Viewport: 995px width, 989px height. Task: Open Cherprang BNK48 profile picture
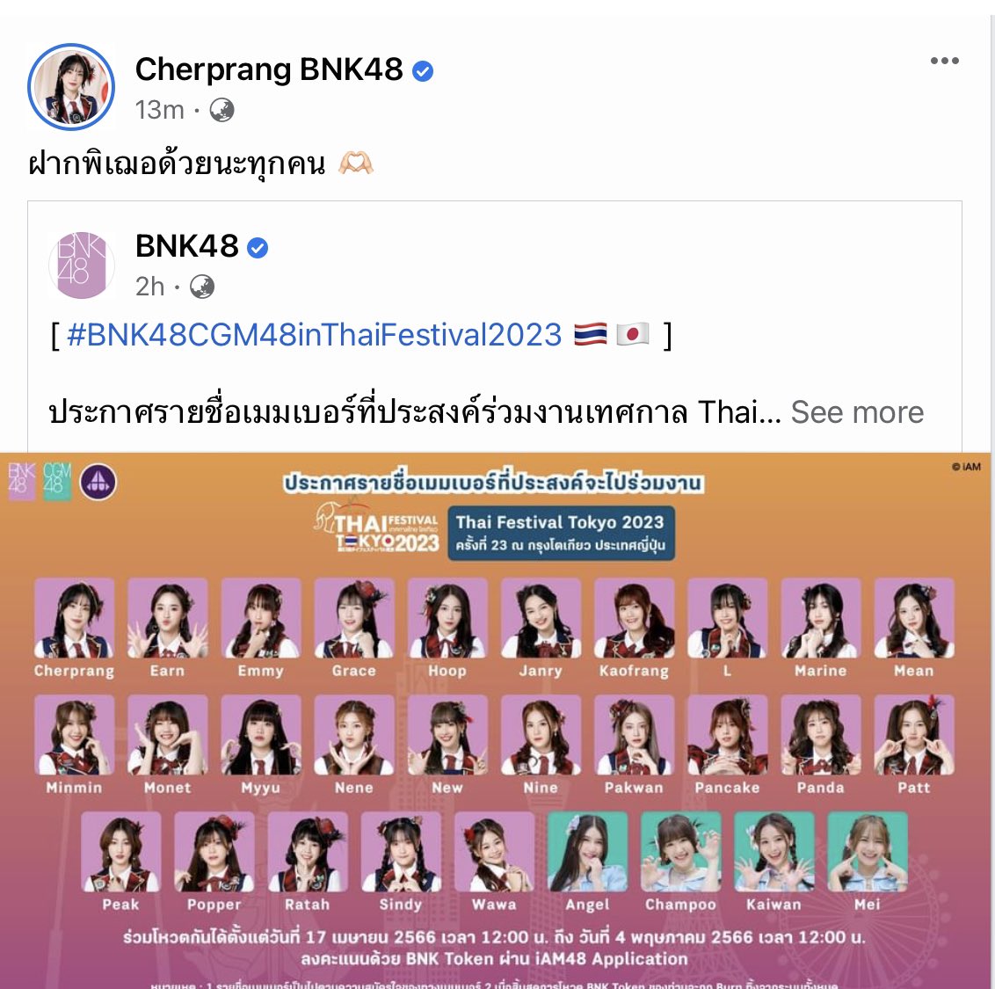[x=71, y=87]
